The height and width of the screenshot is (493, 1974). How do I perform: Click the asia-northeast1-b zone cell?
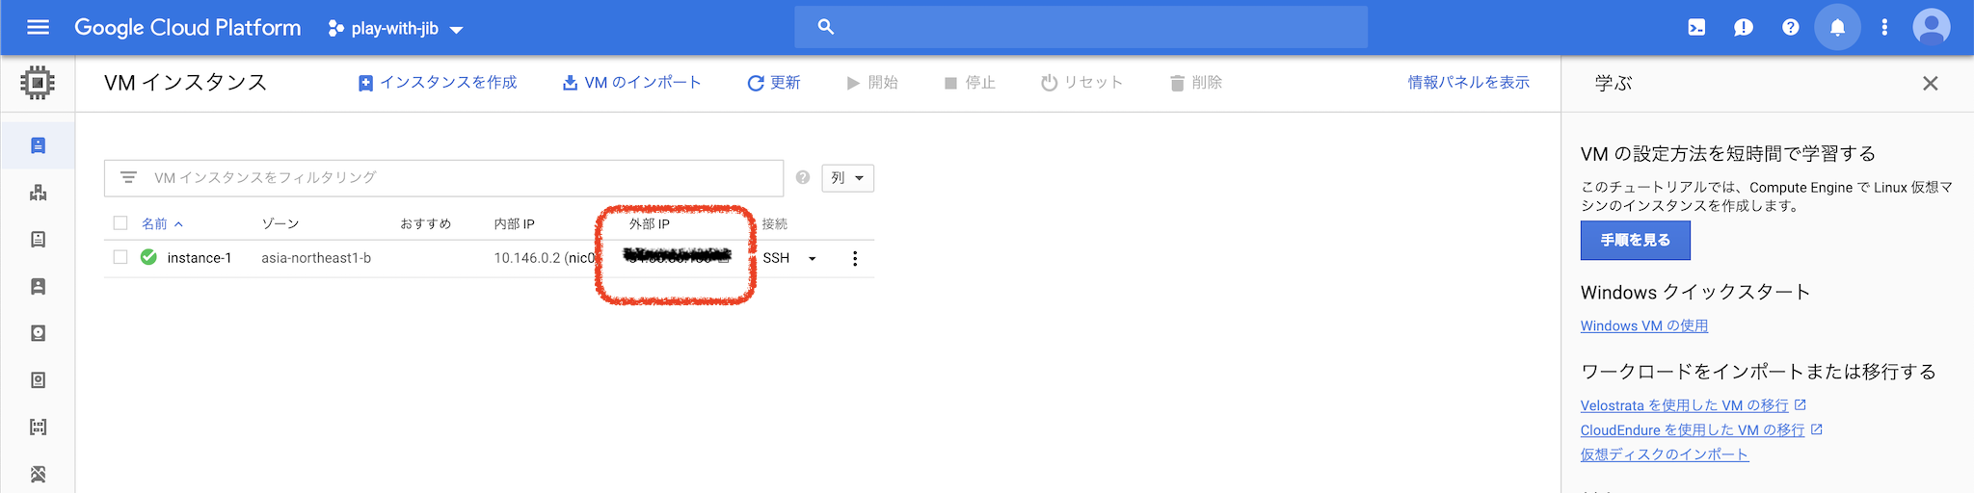pyautogui.click(x=316, y=258)
